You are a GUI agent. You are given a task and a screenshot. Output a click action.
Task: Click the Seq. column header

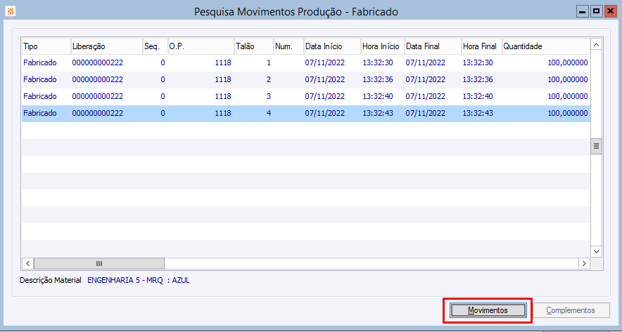(155, 46)
